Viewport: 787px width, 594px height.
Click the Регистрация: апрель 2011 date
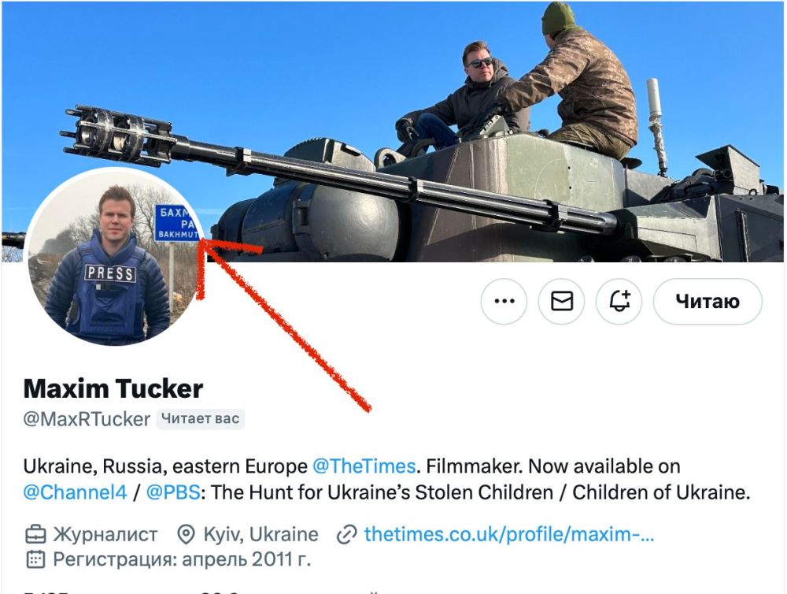pos(182,560)
